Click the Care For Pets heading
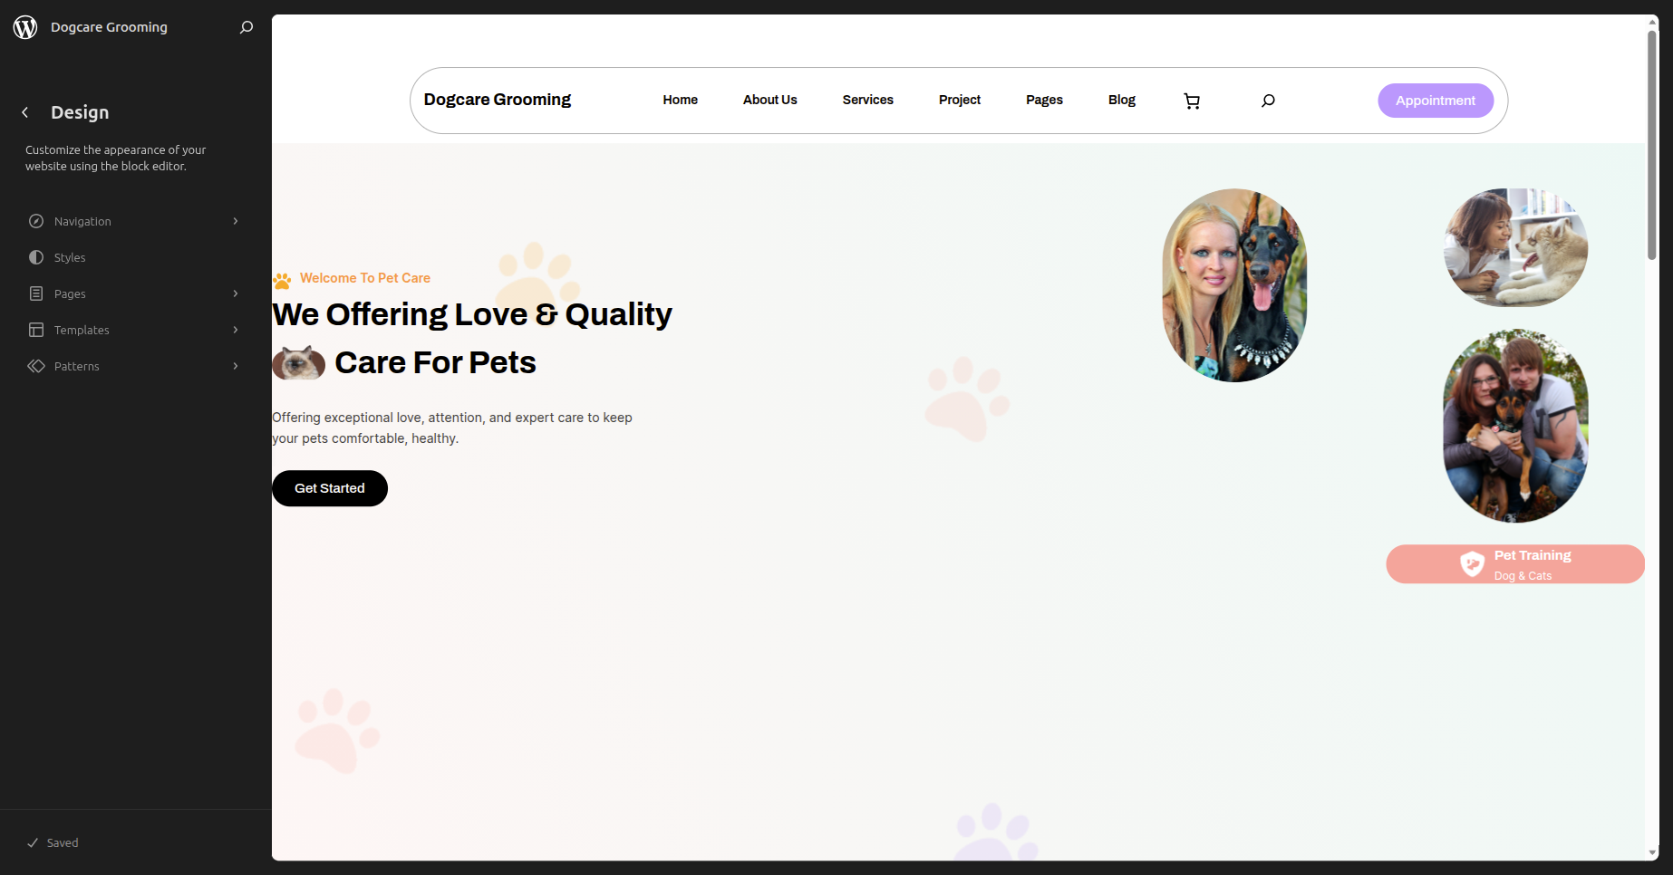 [435, 362]
